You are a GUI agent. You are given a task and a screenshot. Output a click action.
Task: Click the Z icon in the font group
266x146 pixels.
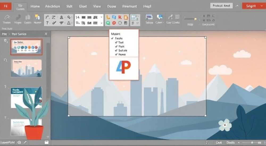coord(54,17)
